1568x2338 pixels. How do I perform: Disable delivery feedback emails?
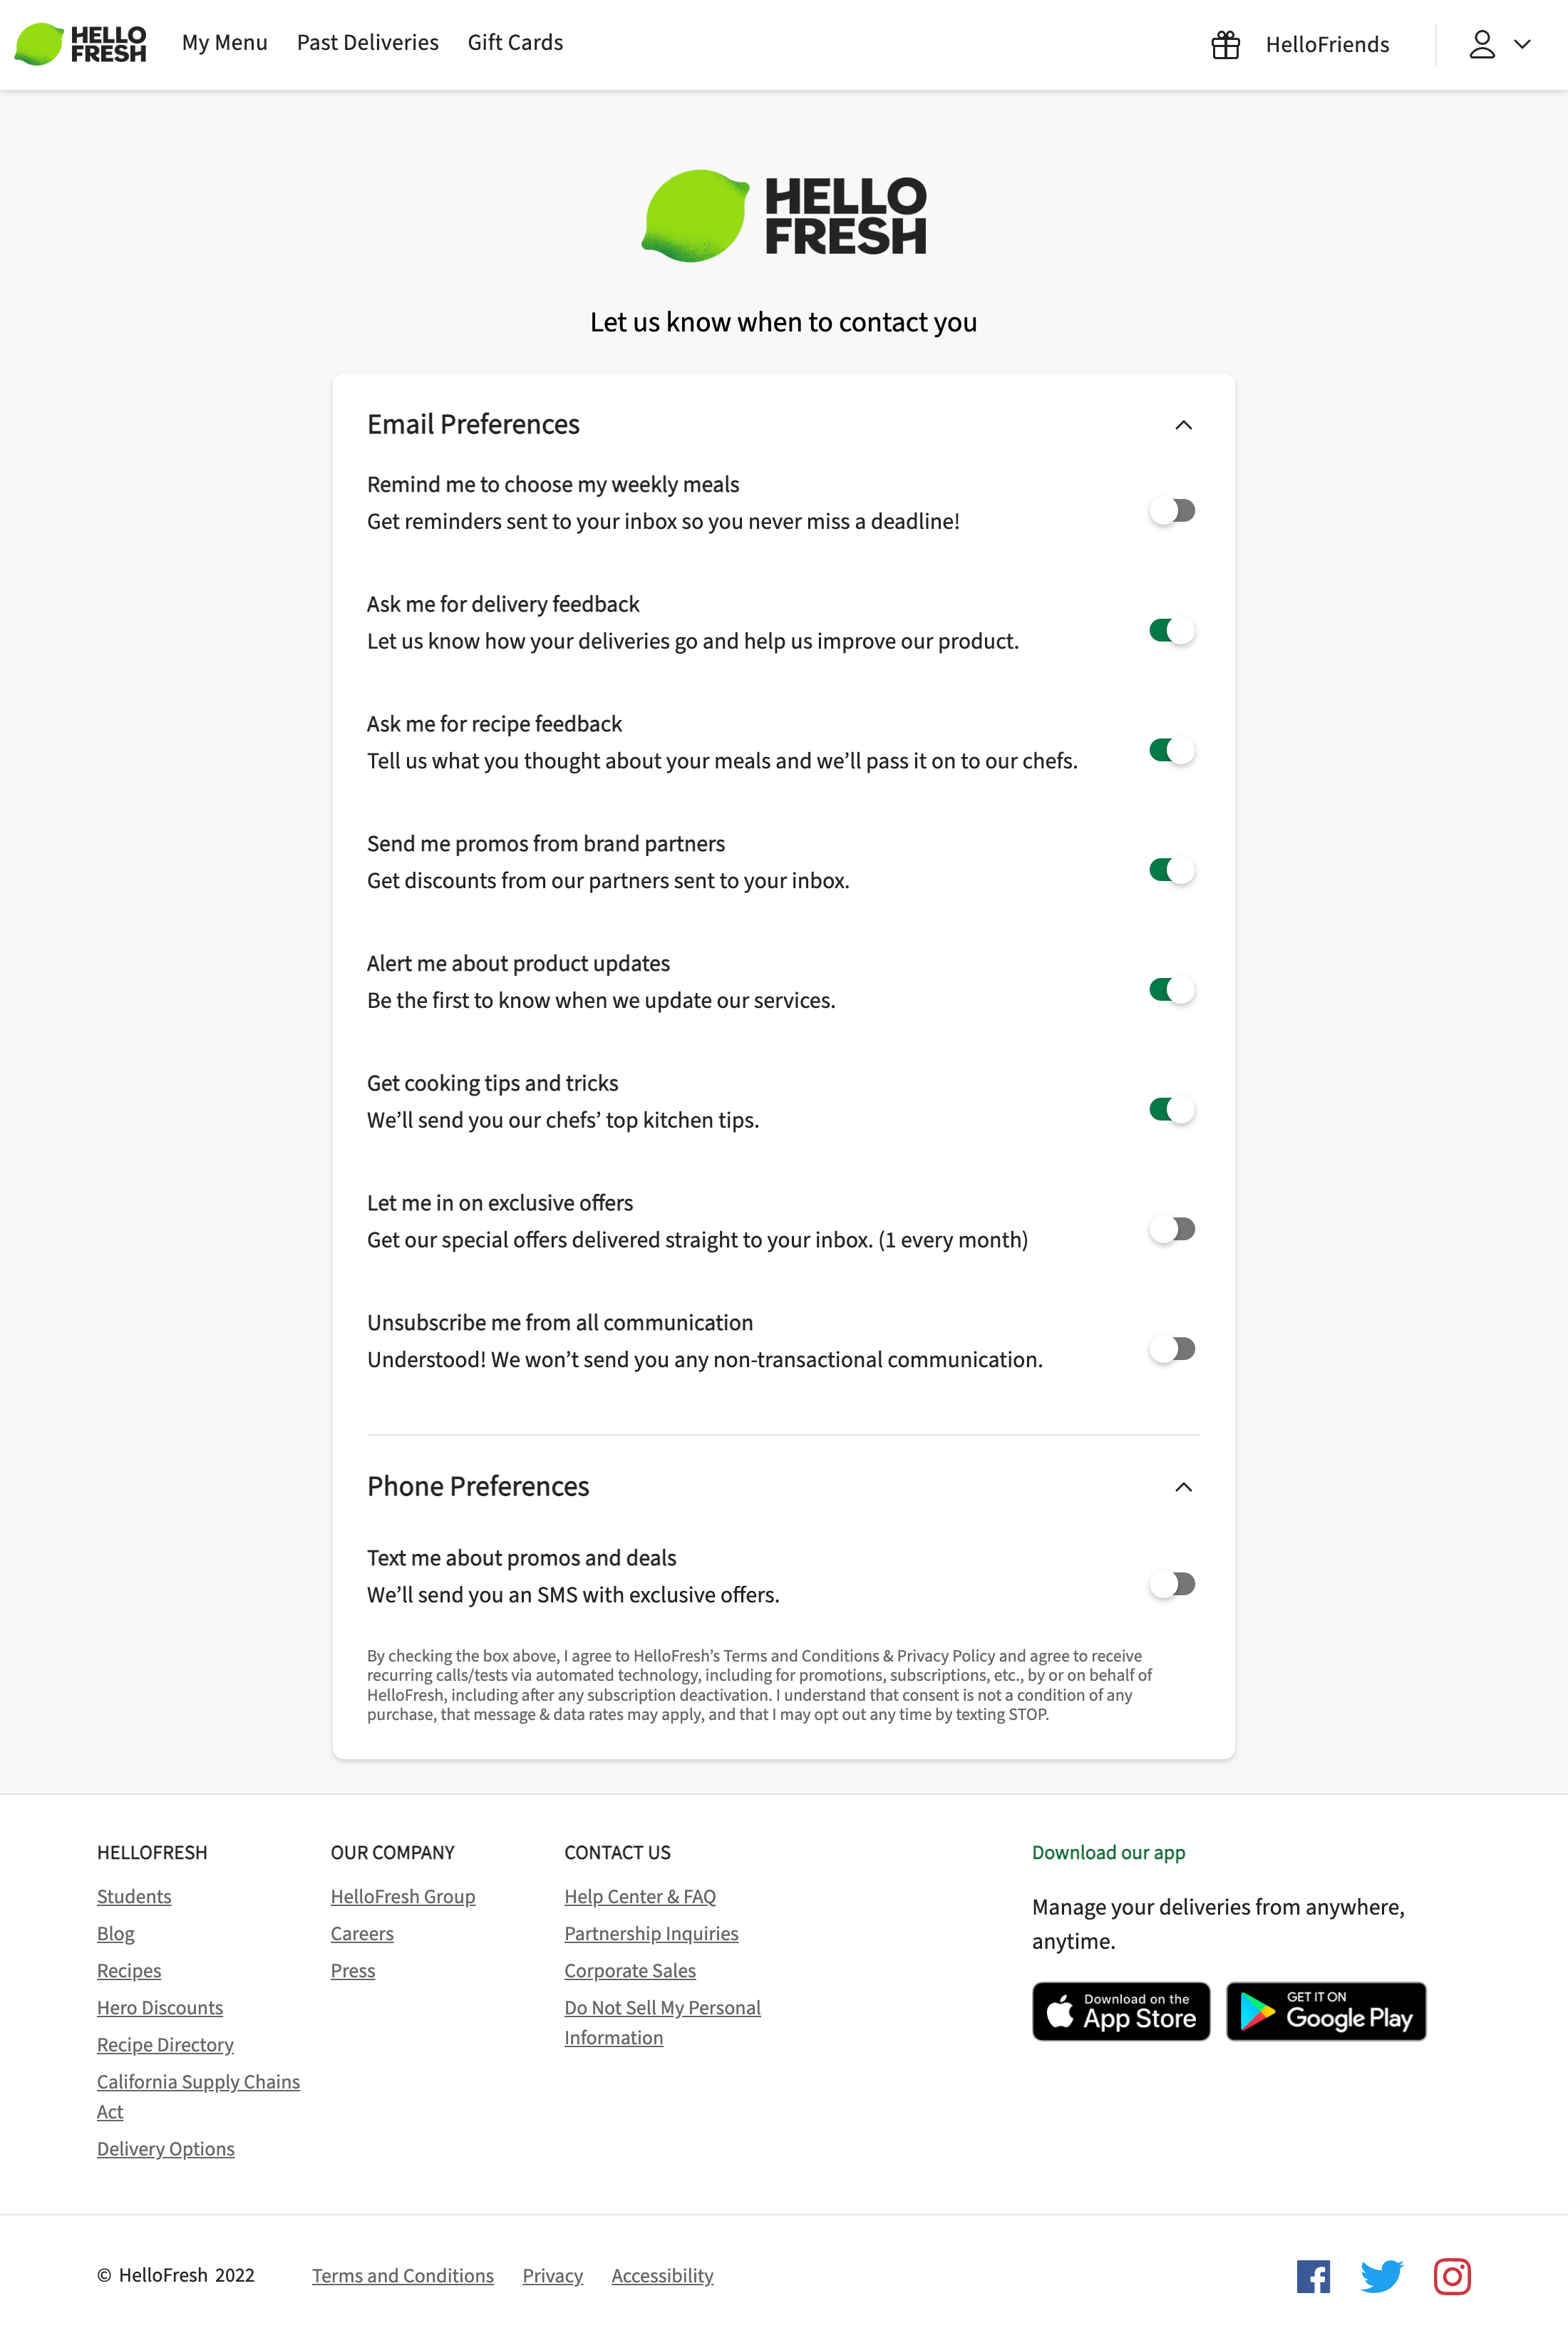click(1173, 630)
